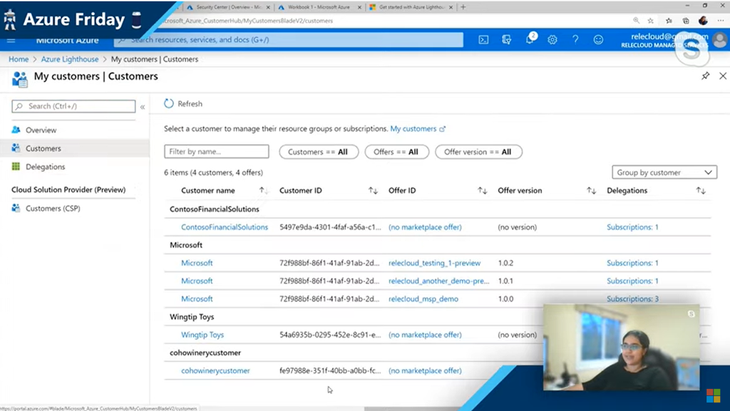Open the feedback smiley icon
Image resolution: width=730 pixels, height=411 pixels.
click(598, 40)
